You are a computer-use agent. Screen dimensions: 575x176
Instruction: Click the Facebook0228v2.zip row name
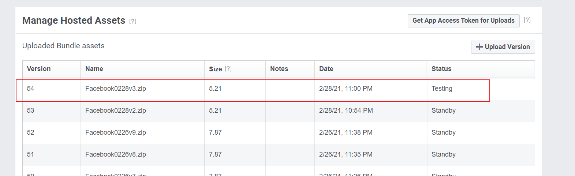pos(116,111)
